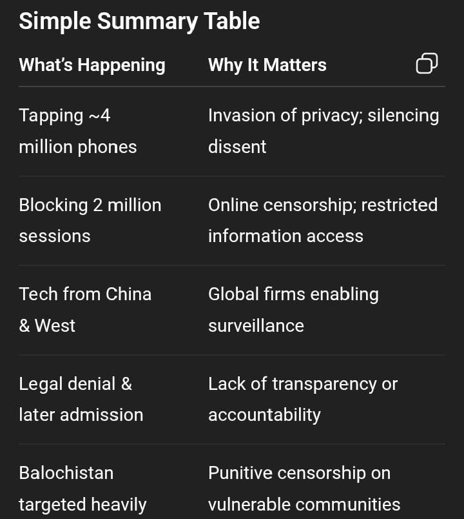Click the "Punitive censorship on vulnerable communities" cell
Screen dimensions: 464x519
[304, 488]
